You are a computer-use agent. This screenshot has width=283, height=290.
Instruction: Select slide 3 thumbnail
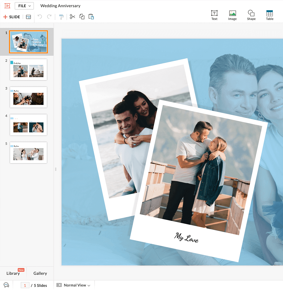point(28,97)
